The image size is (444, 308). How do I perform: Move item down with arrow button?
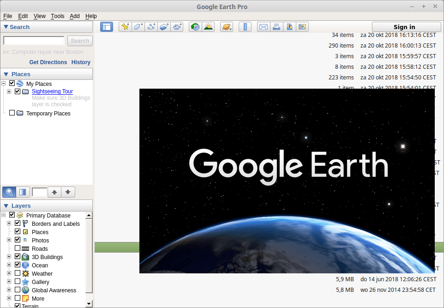click(68, 192)
